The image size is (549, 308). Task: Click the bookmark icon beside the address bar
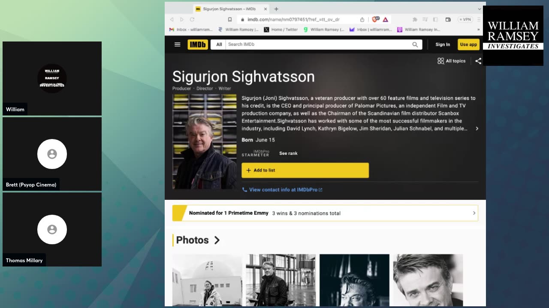click(230, 20)
